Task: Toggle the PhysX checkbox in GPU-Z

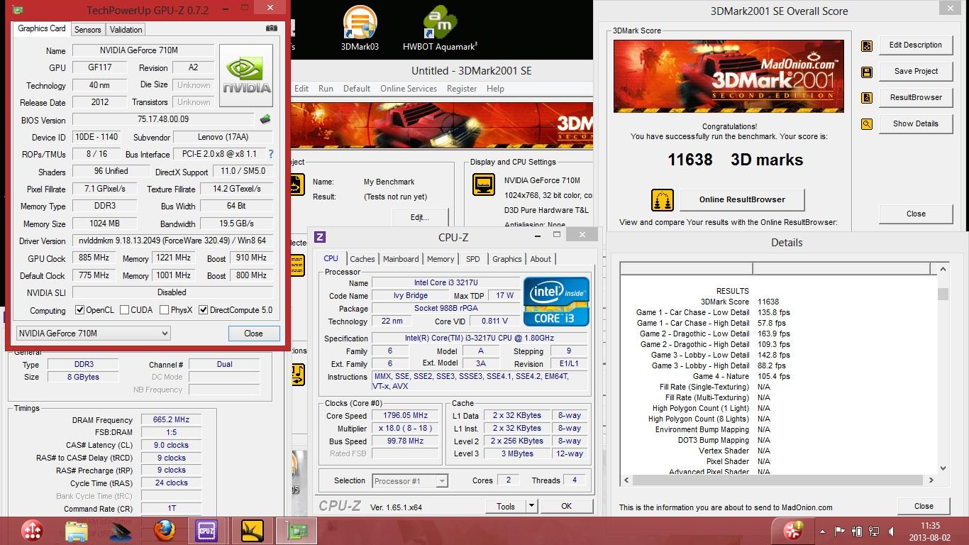Action: coord(165,310)
